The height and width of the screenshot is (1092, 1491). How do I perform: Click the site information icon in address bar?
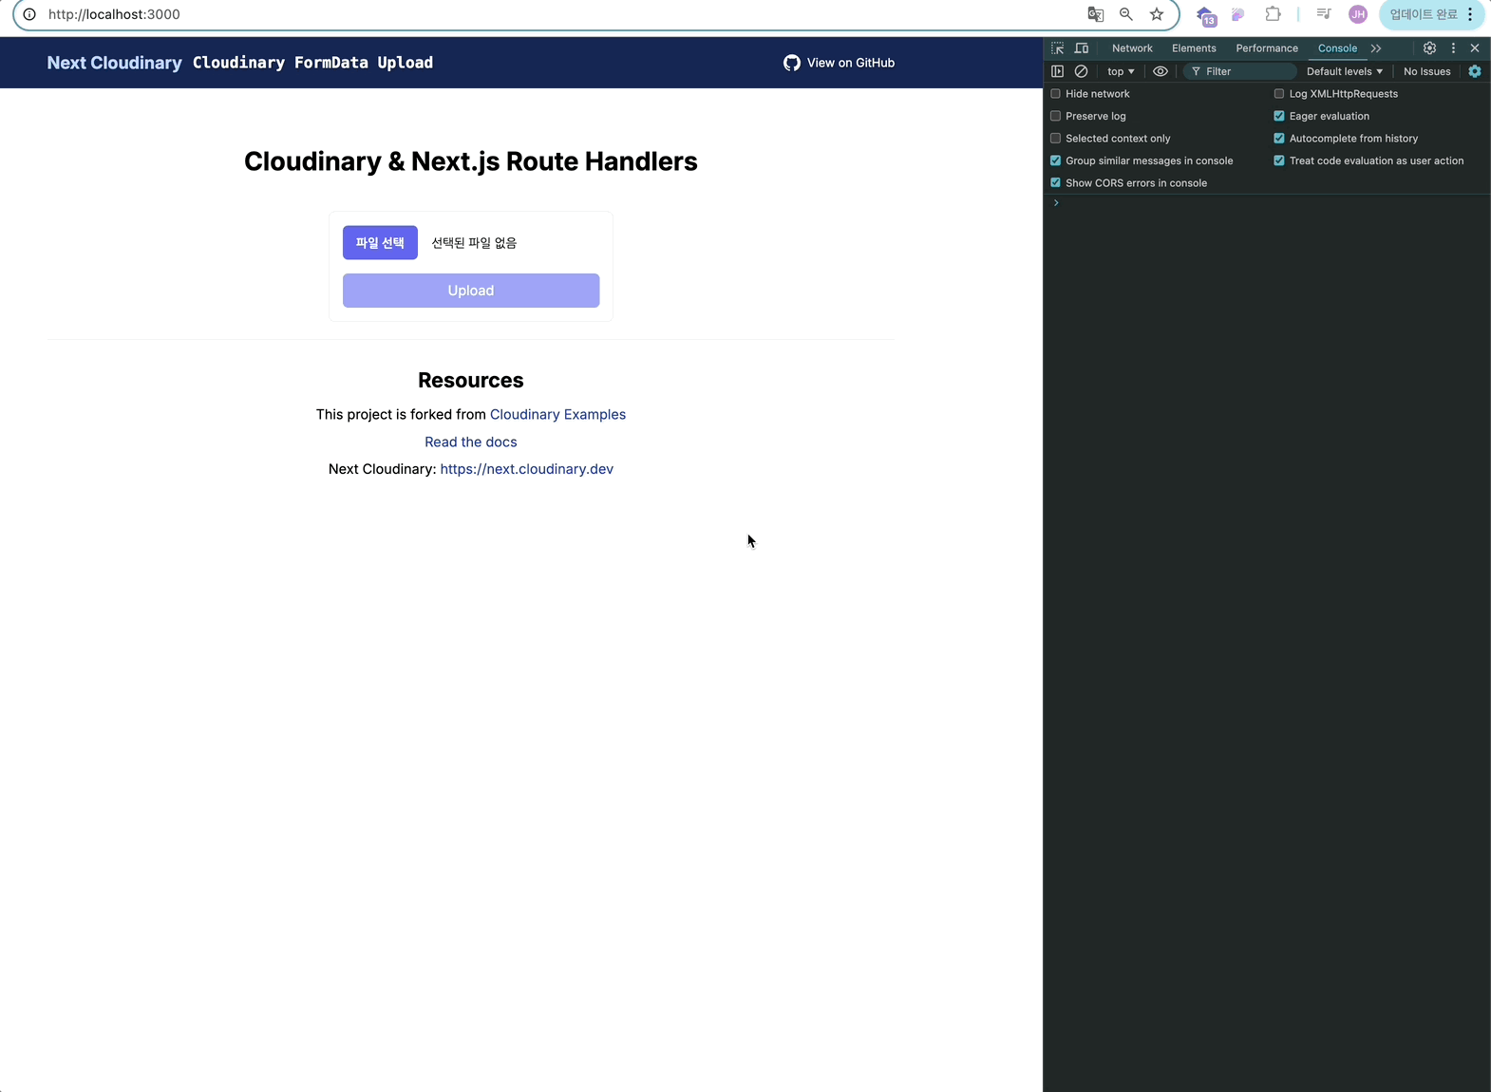[29, 14]
